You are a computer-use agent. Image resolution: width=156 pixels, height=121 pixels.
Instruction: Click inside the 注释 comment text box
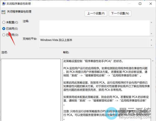point(95,28)
